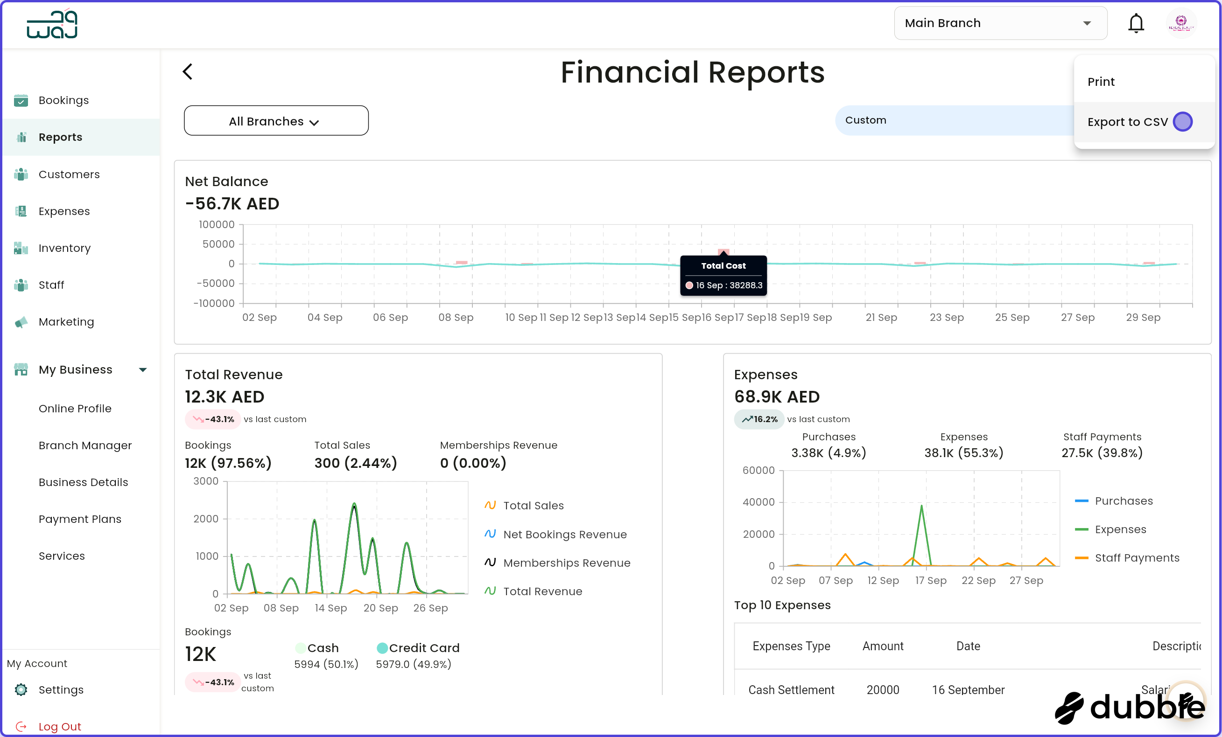Toggle the Memberships Revenue legend entry
The width and height of the screenshot is (1222, 737).
coord(566,563)
